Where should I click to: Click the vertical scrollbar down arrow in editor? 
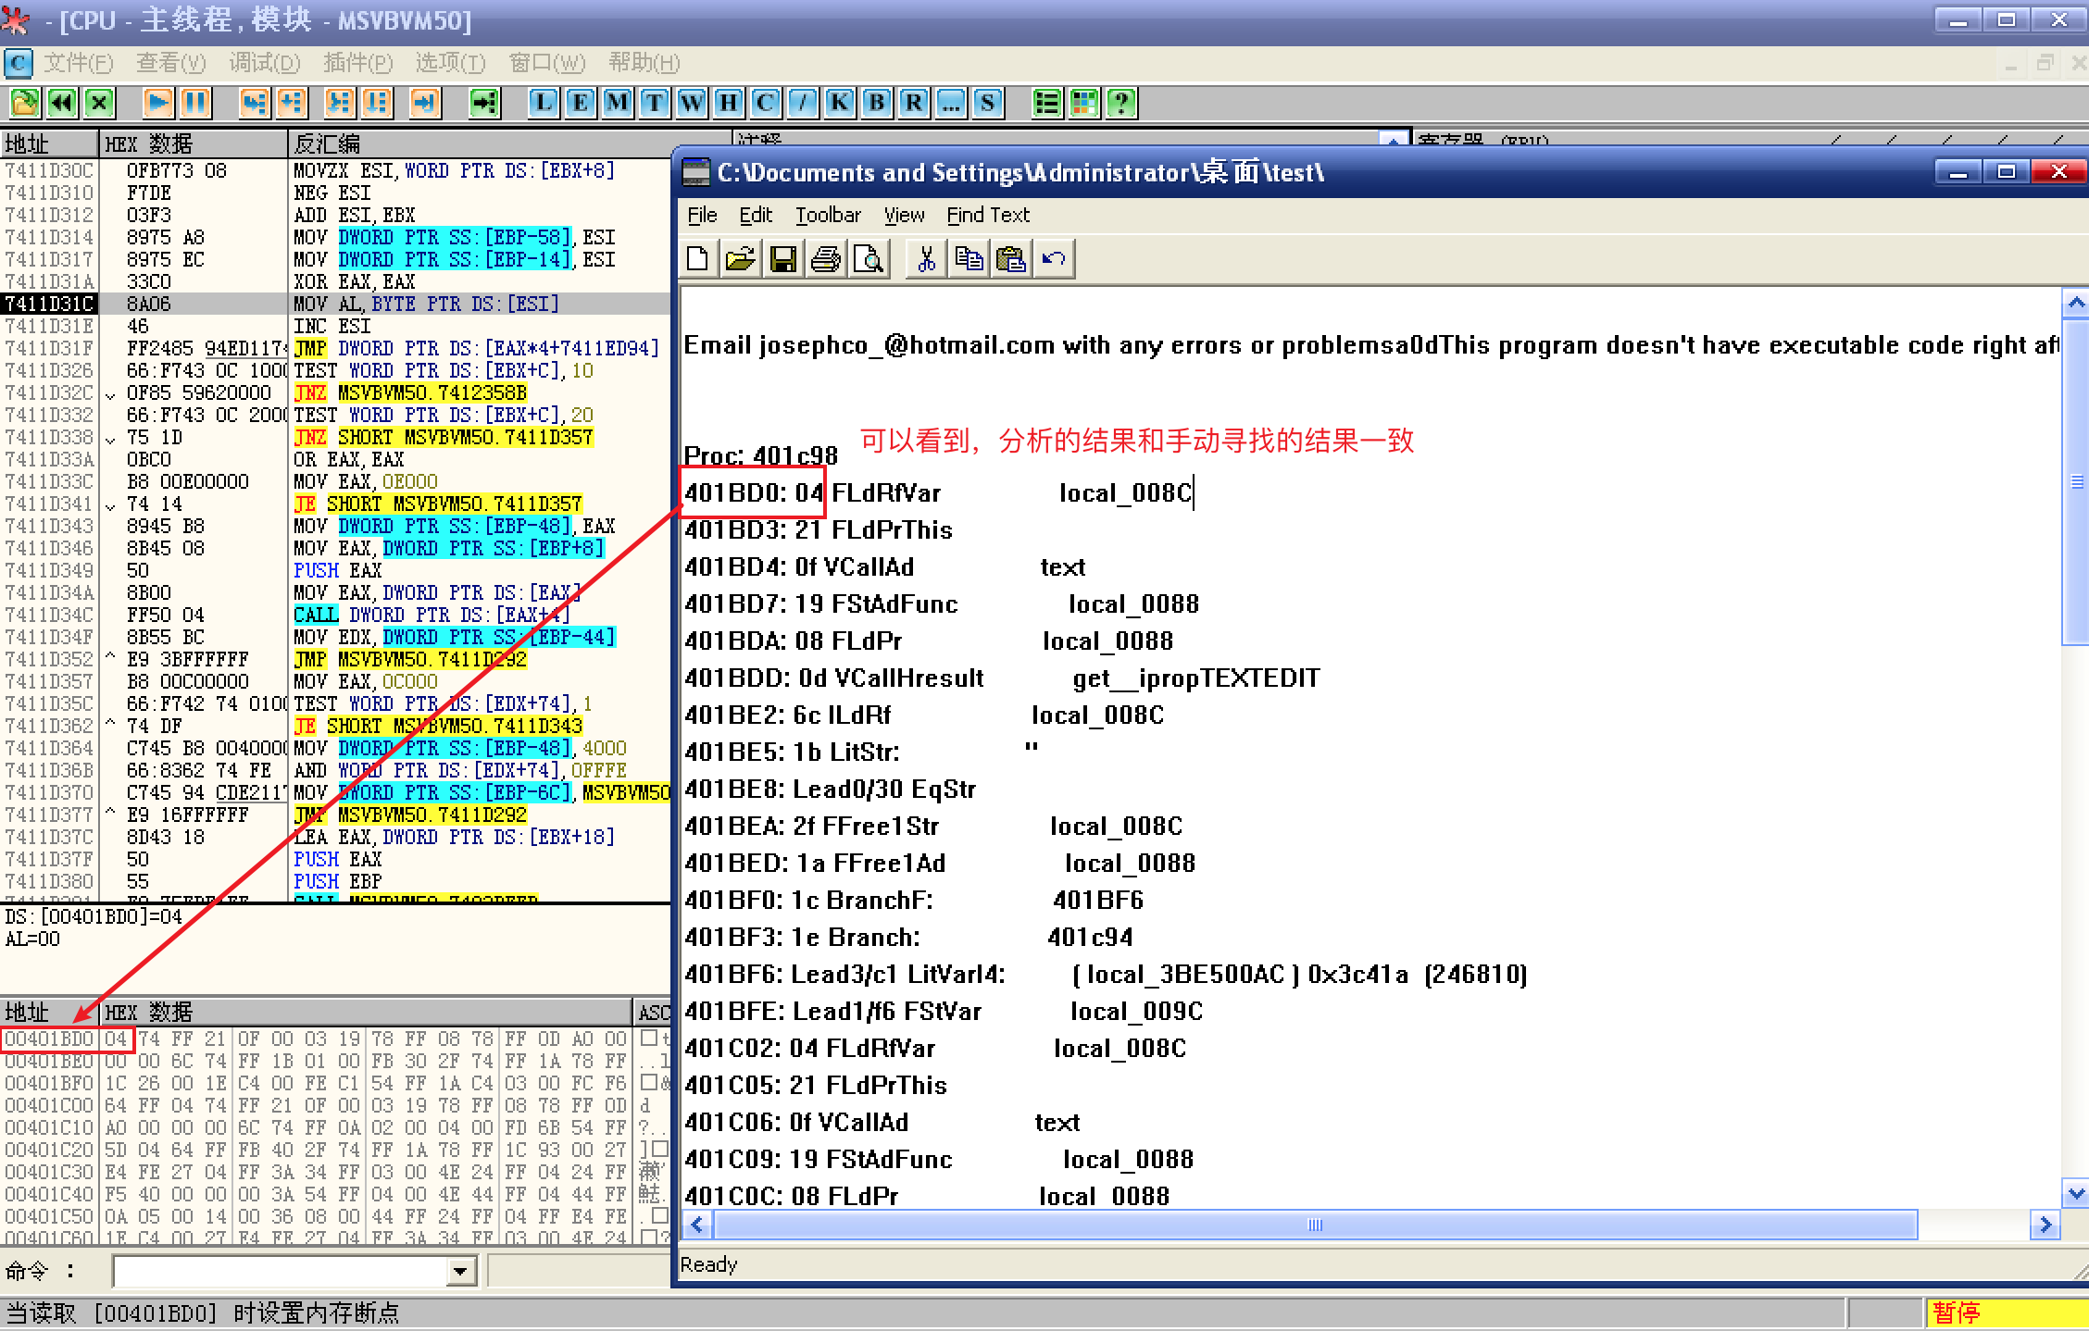(x=2076, y=1193)
